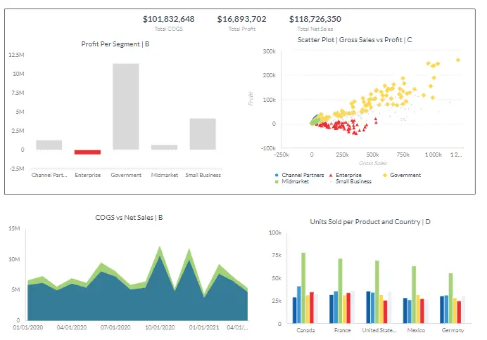Toggle the Midmarket legend entry in scatter plot

(x=292, y=182)
